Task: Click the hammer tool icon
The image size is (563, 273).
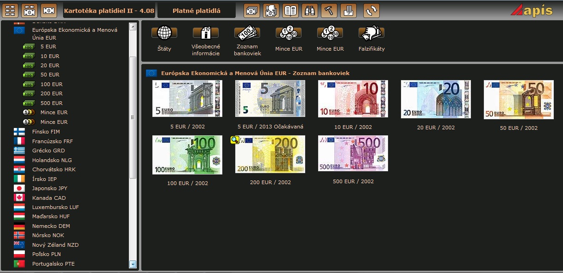Action: 329,10
